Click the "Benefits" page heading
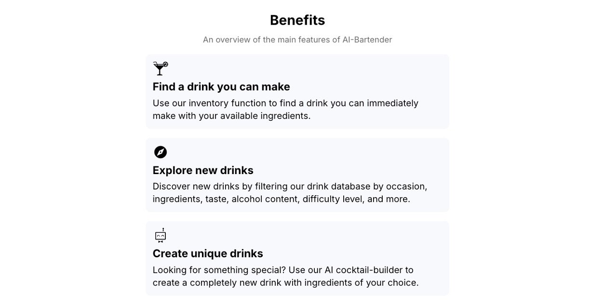591x302 pixels. tap(297, 20)
